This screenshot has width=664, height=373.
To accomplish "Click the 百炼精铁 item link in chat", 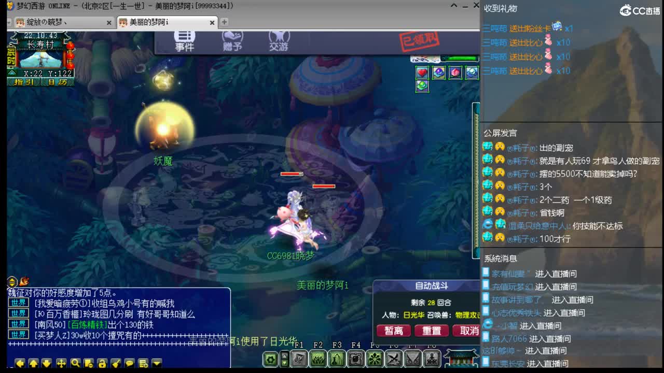I will click(x=88, y=325).
